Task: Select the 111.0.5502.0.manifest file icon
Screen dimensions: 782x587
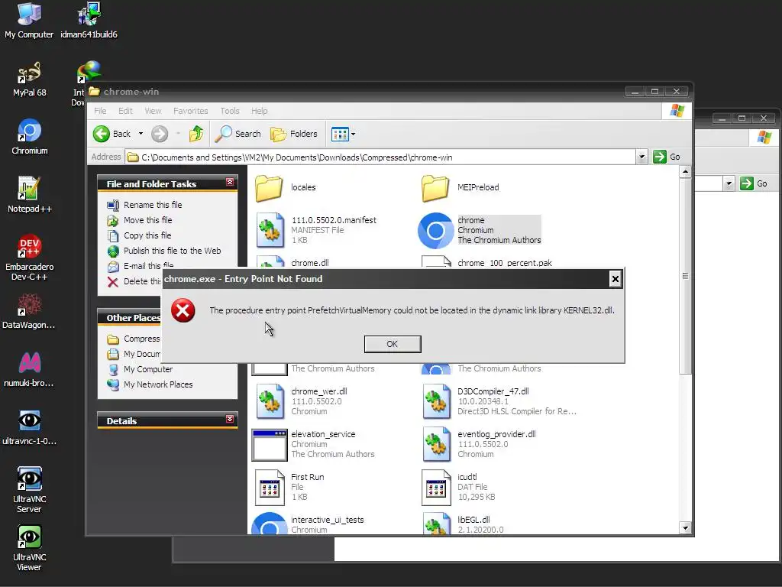Action: coord(270,230)
